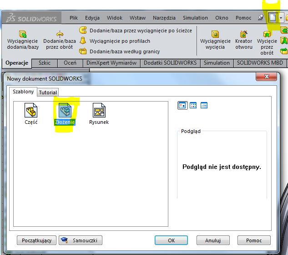The width and height of the screenshot is (288, 255).
Task: Click the SOLIDWORKS logo
Action: [x=31, y=18]
